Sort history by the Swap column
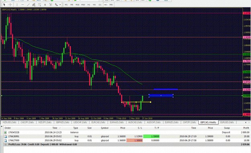The width and height of the screenshot is (251, 153). coord(227,128)
